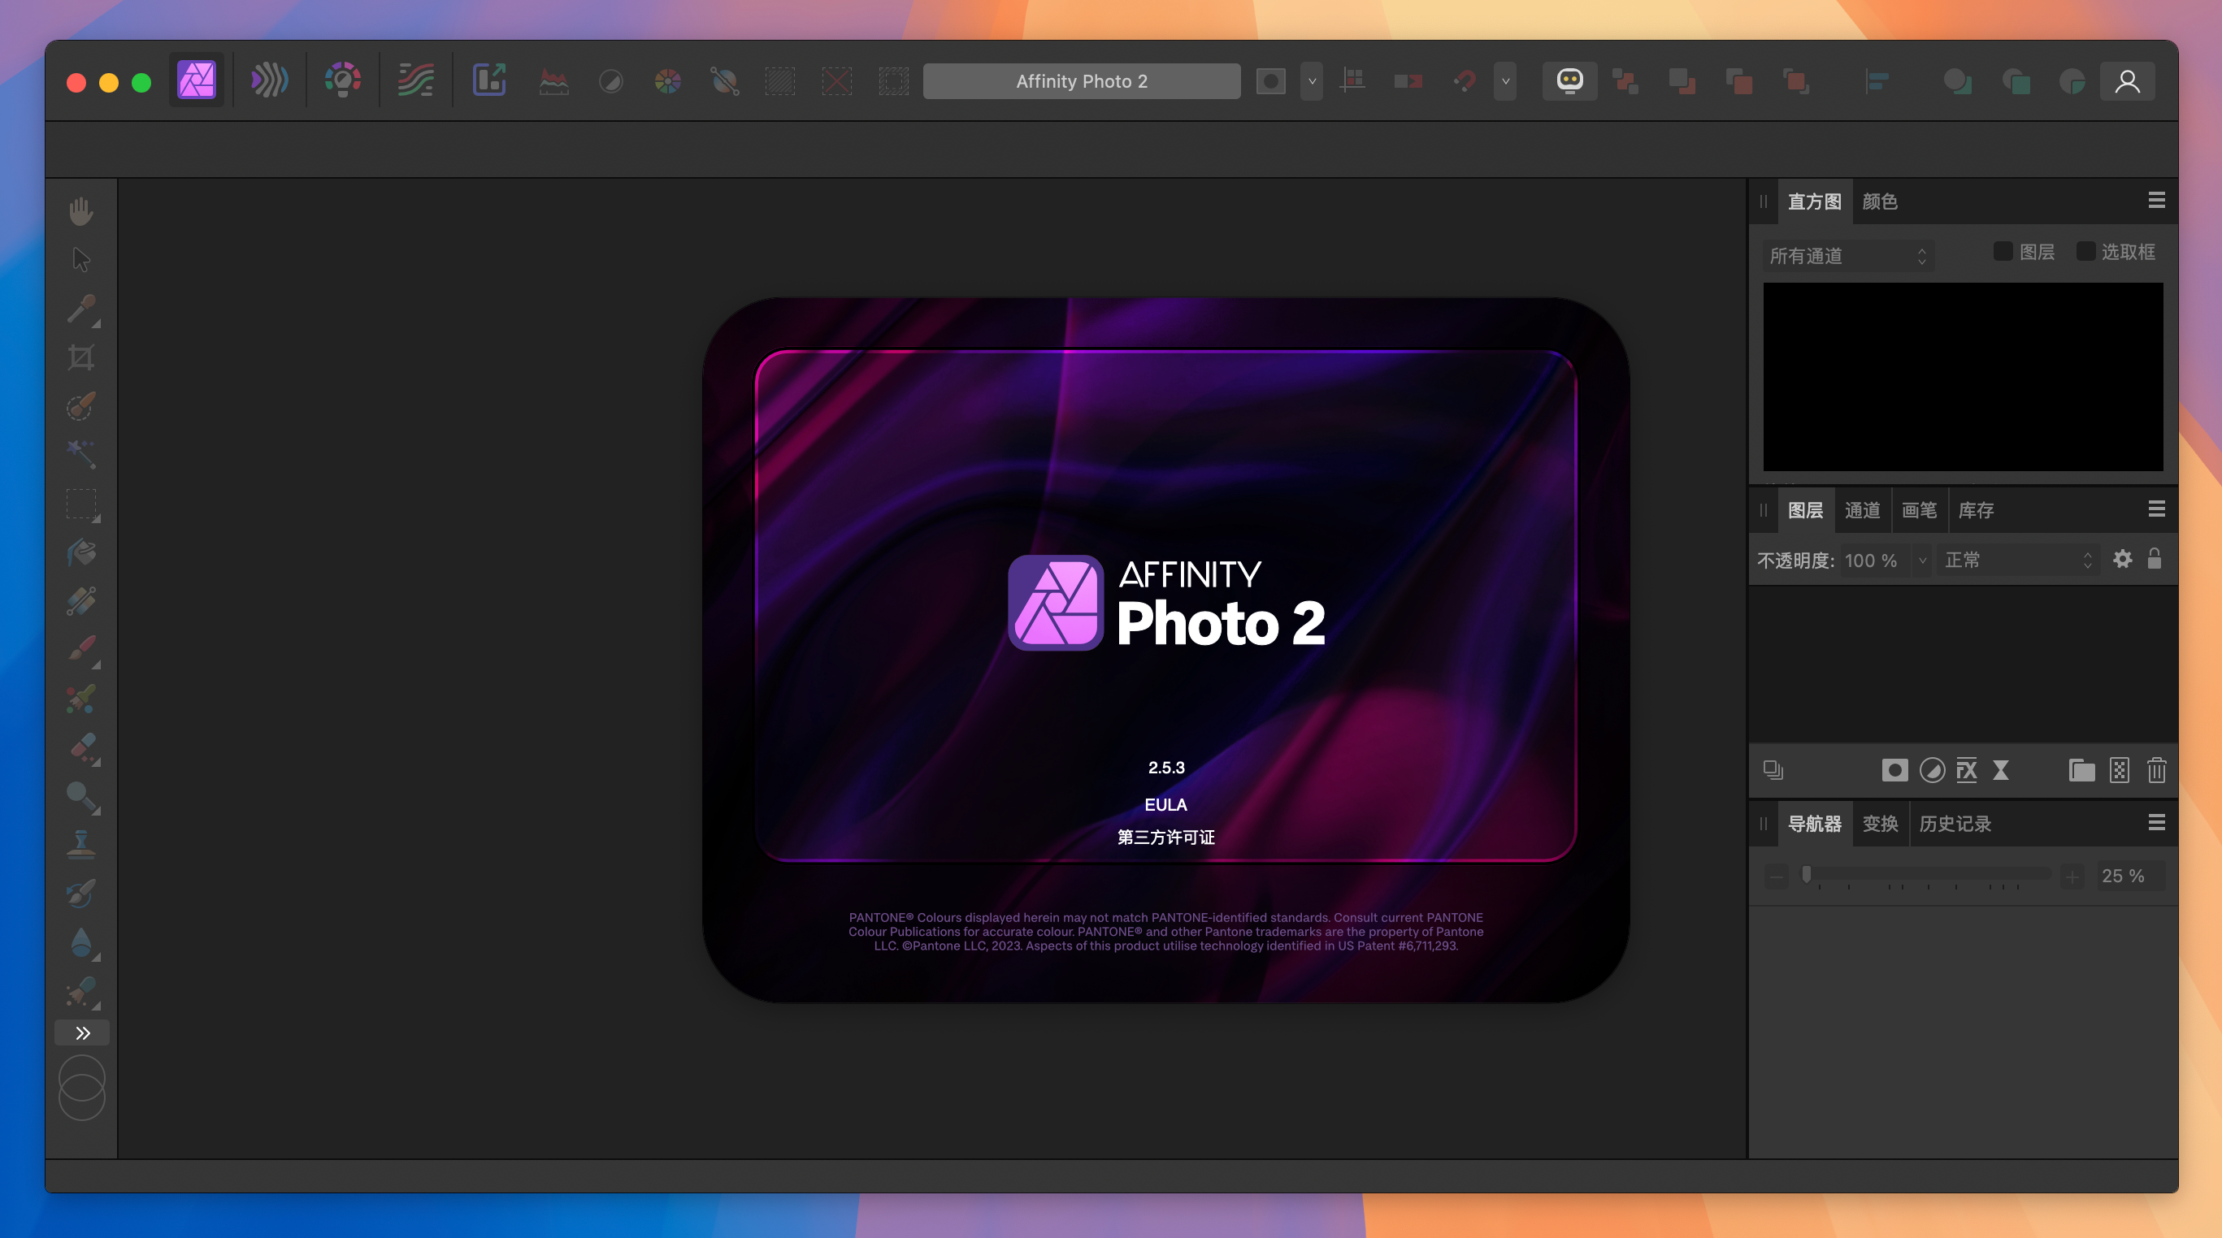Click the Live Filters hourglass icon
This screenshot has width=2222, height=1238.
(2001, 770)
